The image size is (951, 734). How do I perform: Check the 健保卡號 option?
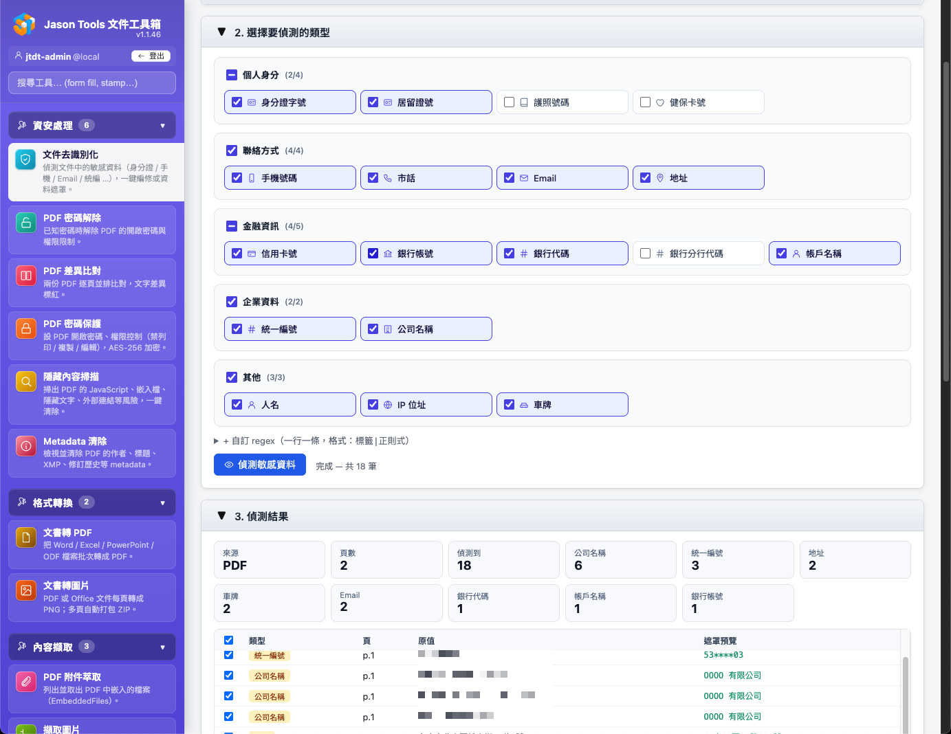tap(646, 102)
